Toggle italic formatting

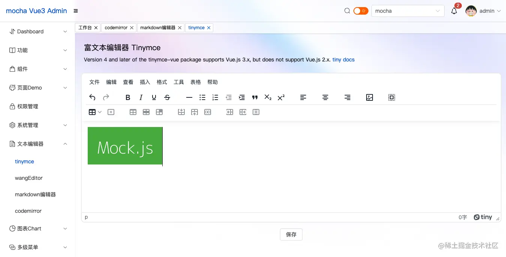tap(141, 97)
